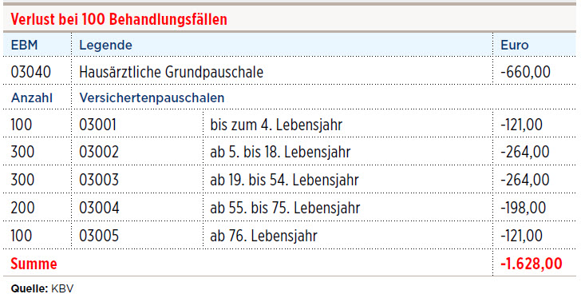Click the total -1.628,00 value

[532, 264]
